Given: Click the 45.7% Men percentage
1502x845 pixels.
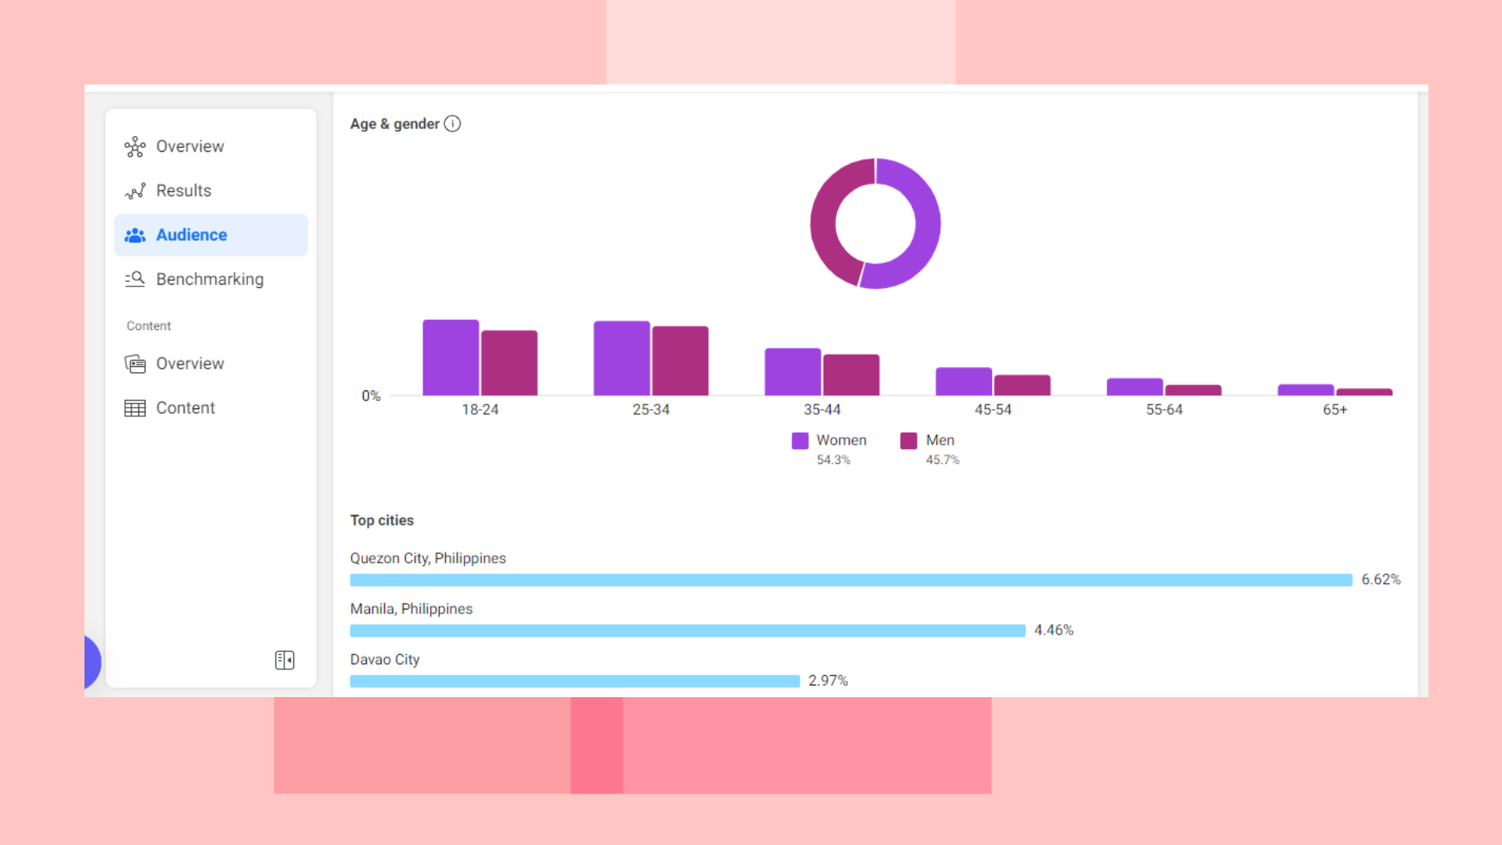Looking at the screenshot, I should pyautogui.click(x=942, y=460).
